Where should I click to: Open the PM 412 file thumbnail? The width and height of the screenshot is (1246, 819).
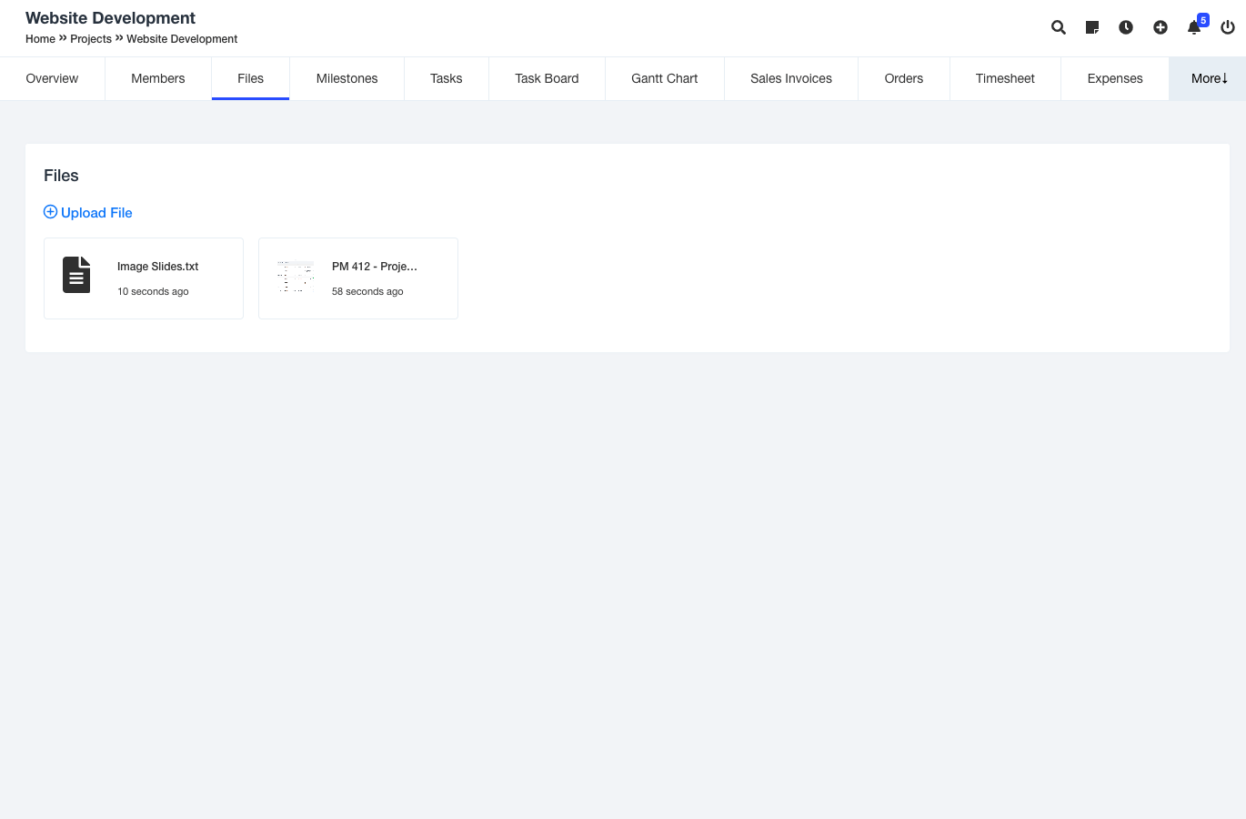295,277
